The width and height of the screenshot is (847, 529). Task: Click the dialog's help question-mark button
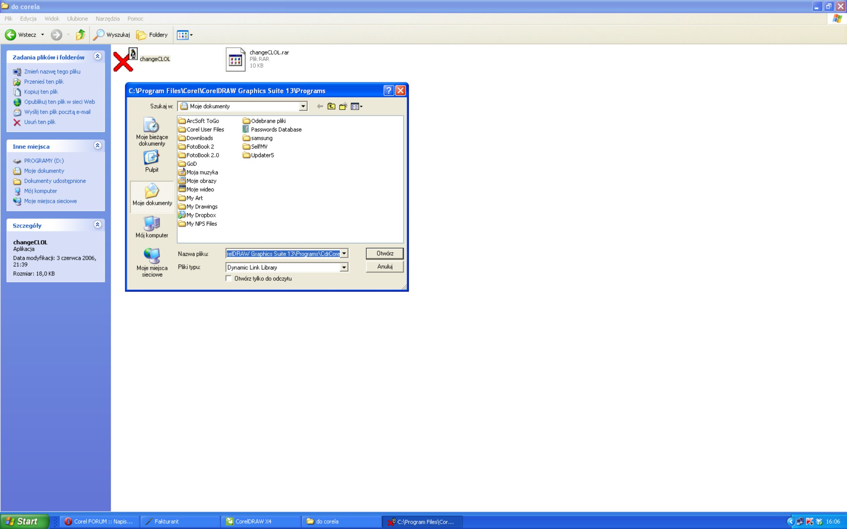click(x=388, y=91)
